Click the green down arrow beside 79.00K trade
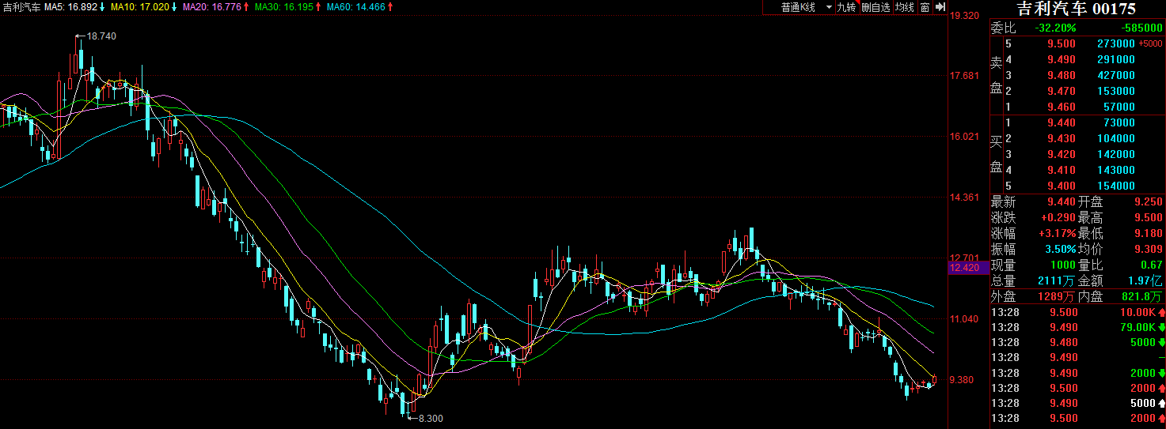The image size is (1166, 429). [x=1160, y=327]
